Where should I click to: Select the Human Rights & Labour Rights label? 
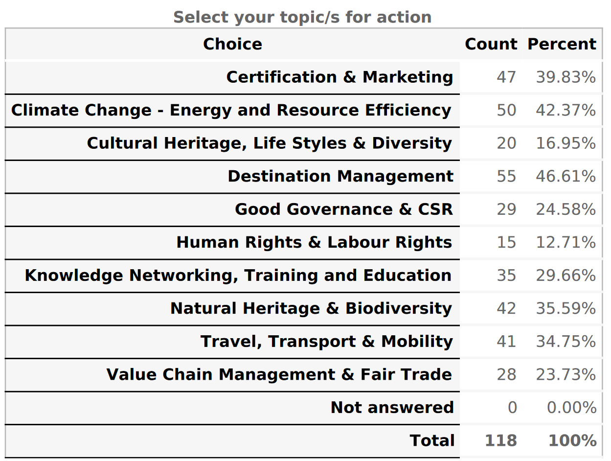click(314, 242)
